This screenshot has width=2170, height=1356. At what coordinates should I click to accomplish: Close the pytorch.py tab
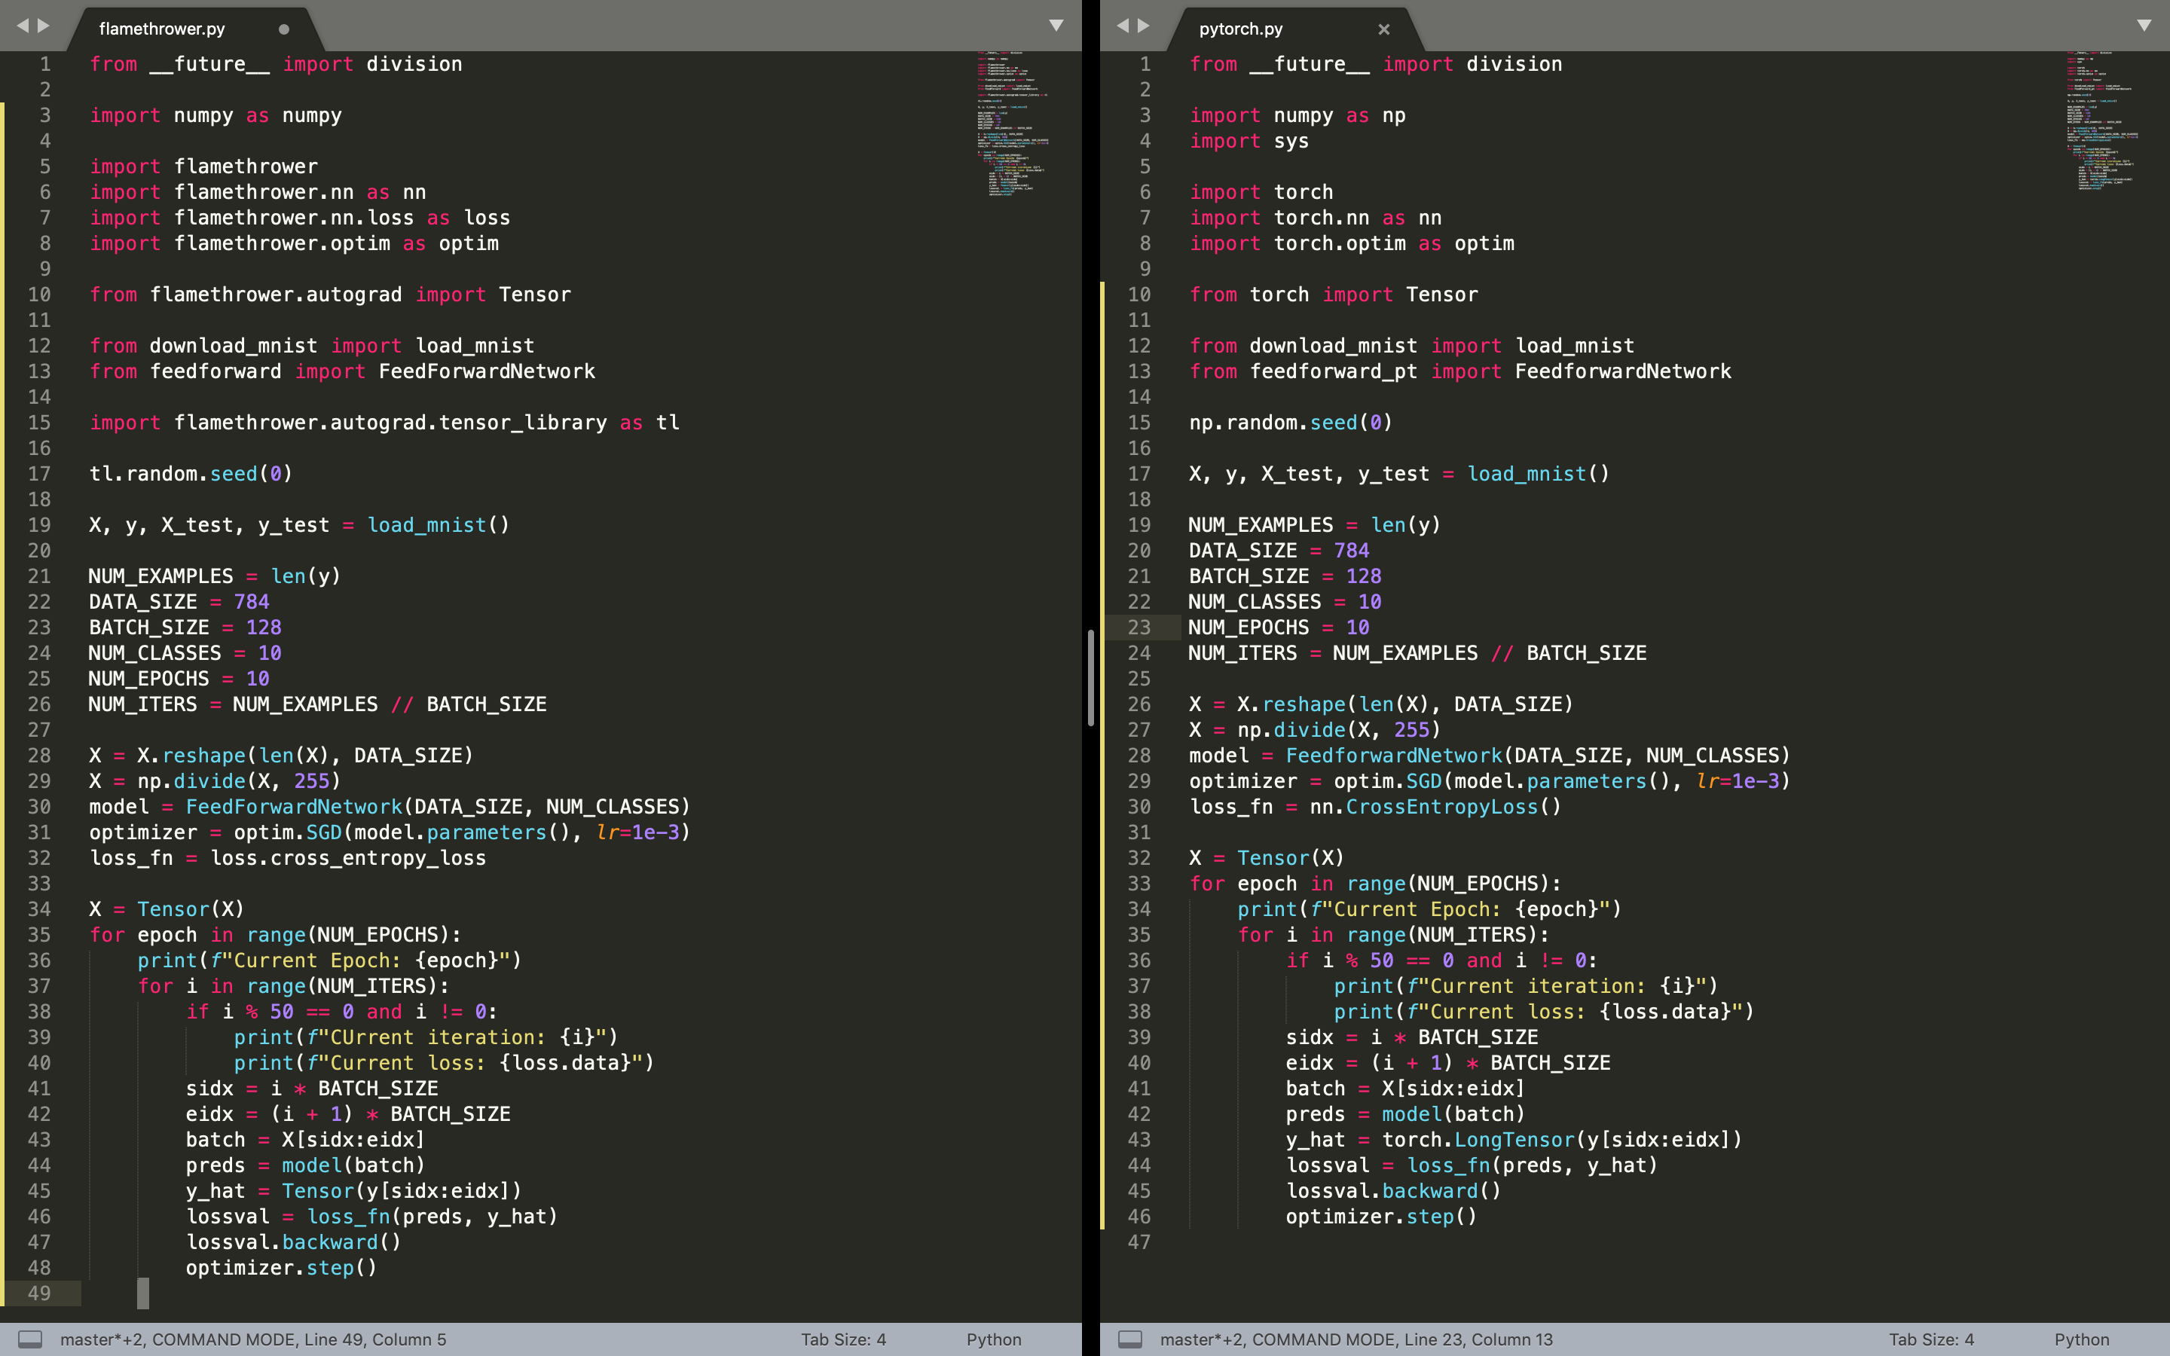(x=1383, y=29)
